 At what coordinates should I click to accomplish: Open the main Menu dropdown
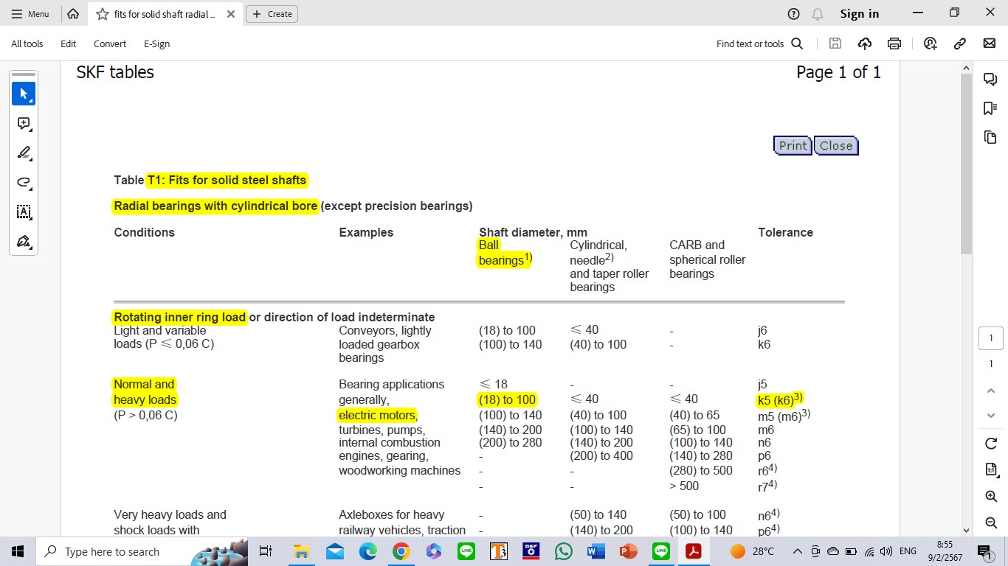coord(30,14)
